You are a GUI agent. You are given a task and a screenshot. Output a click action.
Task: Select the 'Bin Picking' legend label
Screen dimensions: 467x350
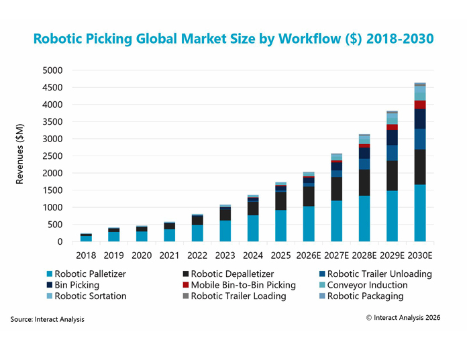[x=77, y=285]
